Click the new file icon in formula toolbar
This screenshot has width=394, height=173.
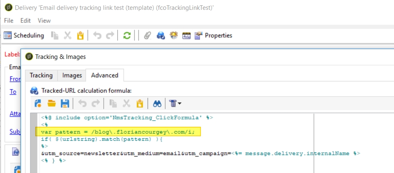click(x=39, y=103)
